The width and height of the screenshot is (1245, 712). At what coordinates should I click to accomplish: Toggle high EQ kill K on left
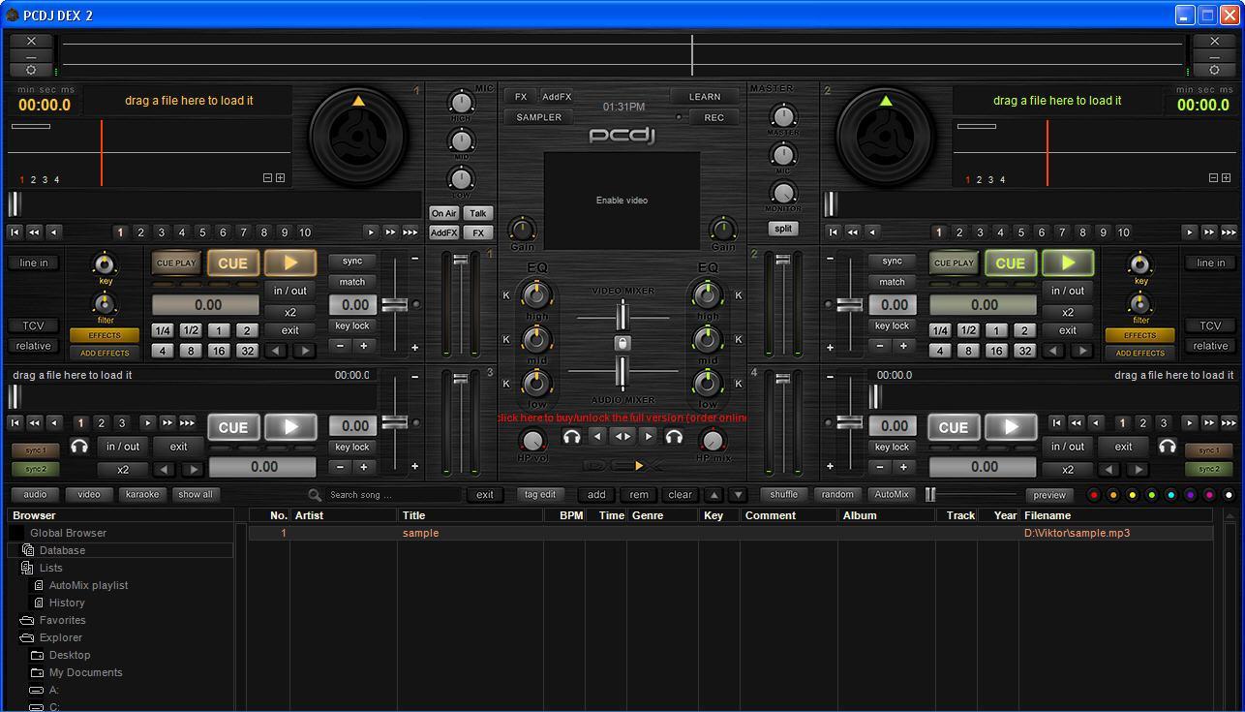coord(505,295)
